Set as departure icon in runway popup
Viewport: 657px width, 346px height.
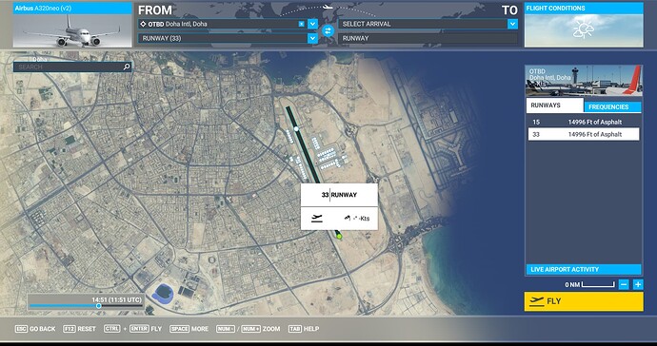[x=317, y=218]
